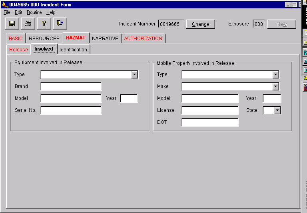The image size is (307, 213).
Task: Select the Release sub-tab
Action: click(x=18, y=50)
